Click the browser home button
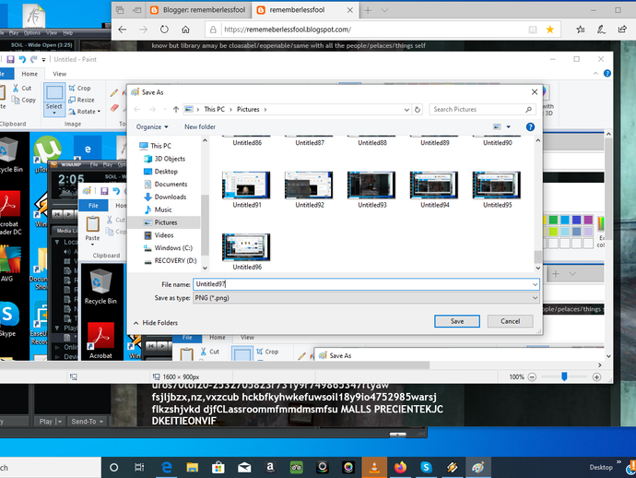 pyautogui.click(x=185, y=30)
